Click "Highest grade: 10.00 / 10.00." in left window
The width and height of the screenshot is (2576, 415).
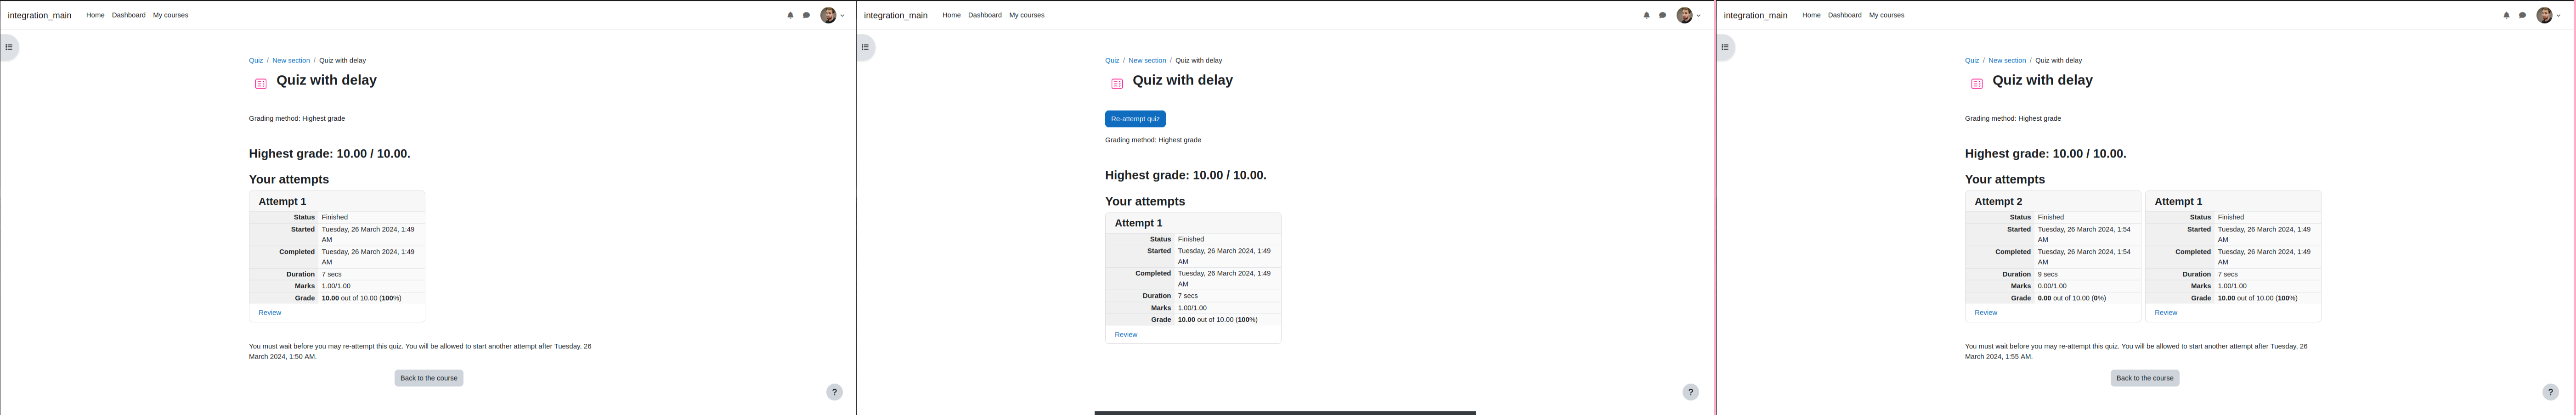pos(329,154)
